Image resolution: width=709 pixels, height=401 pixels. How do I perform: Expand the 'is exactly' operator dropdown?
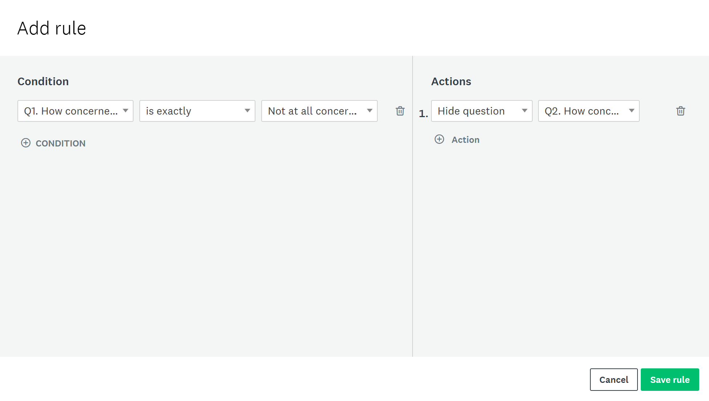192,111
